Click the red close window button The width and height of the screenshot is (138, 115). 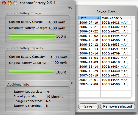(x=4, y=3)
